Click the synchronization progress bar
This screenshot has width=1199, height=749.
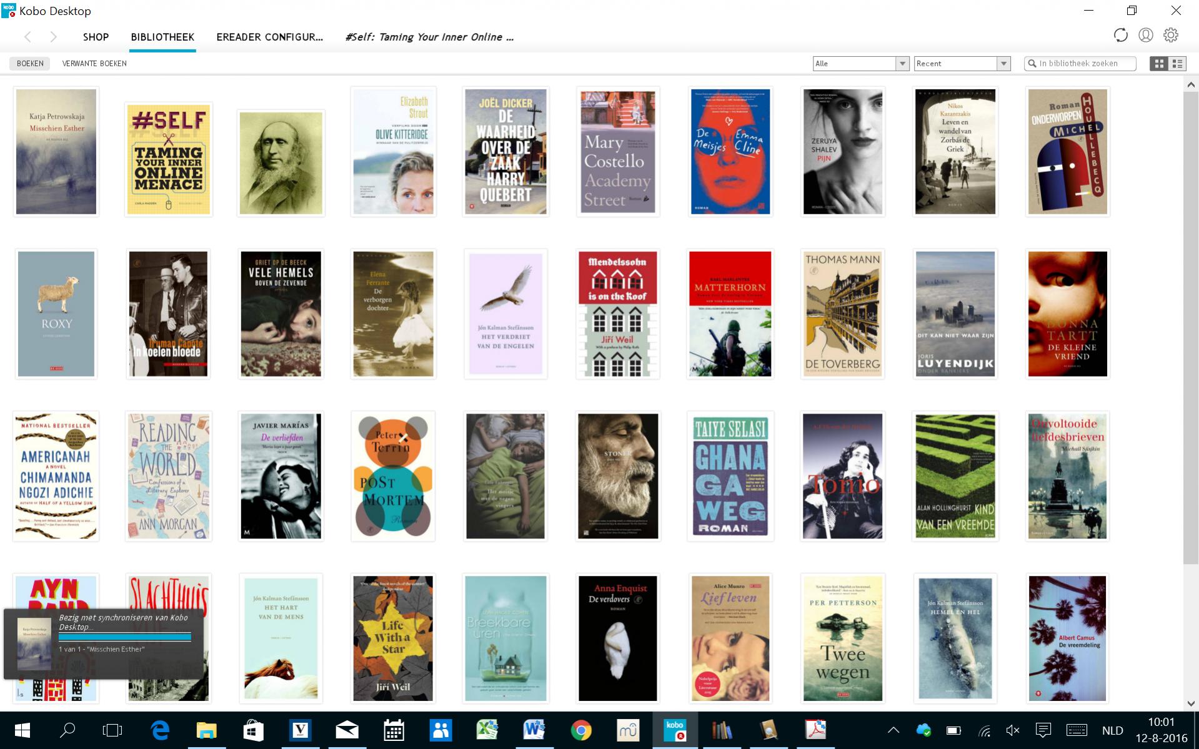(x=125, y=637)
